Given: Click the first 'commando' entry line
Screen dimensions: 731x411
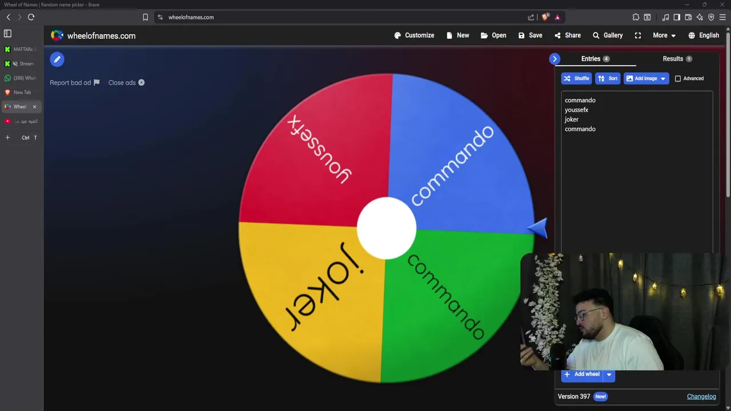Looking at the screenshot, I should click(x=580, y=100).
